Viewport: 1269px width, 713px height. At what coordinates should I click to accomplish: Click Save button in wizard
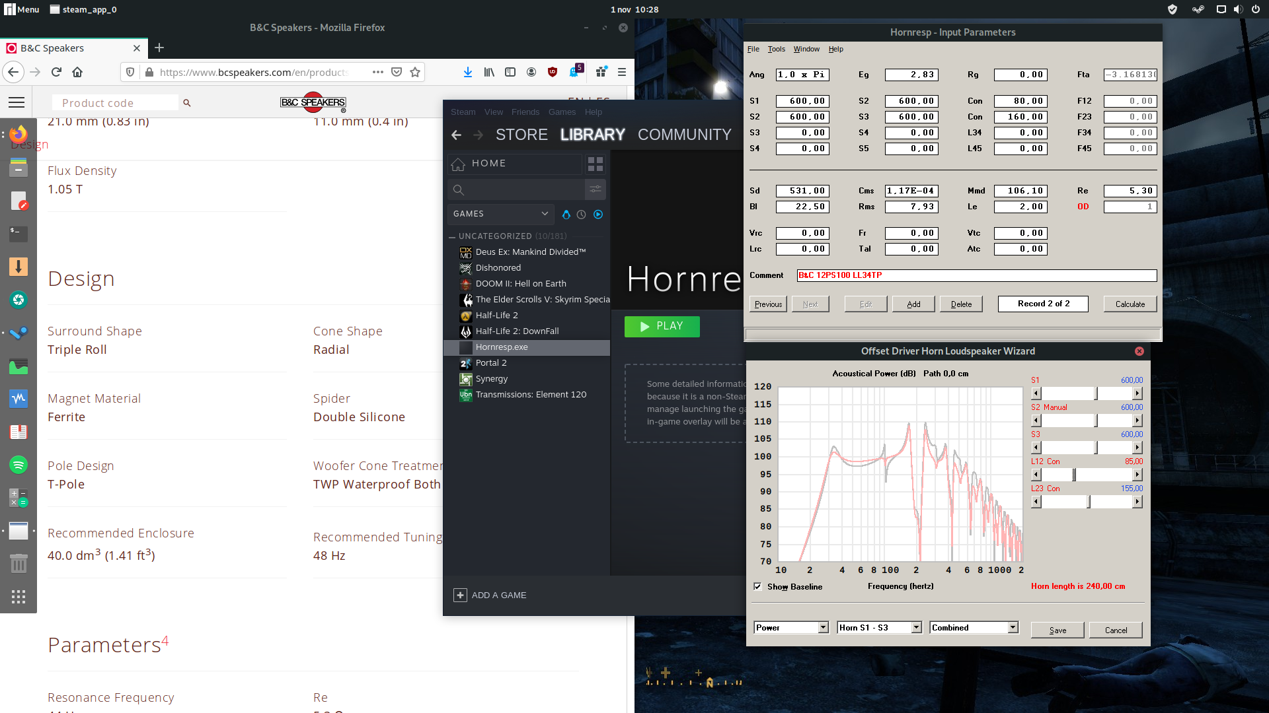(x=1057, y=630)
